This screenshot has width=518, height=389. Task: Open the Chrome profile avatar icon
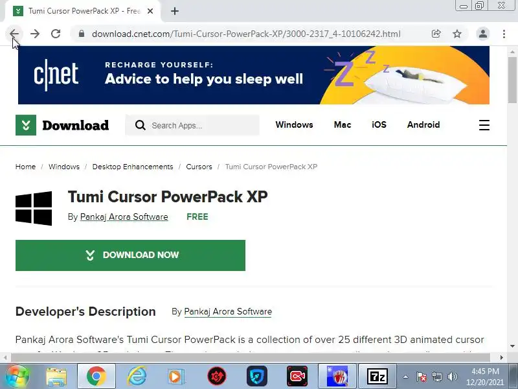482,34
